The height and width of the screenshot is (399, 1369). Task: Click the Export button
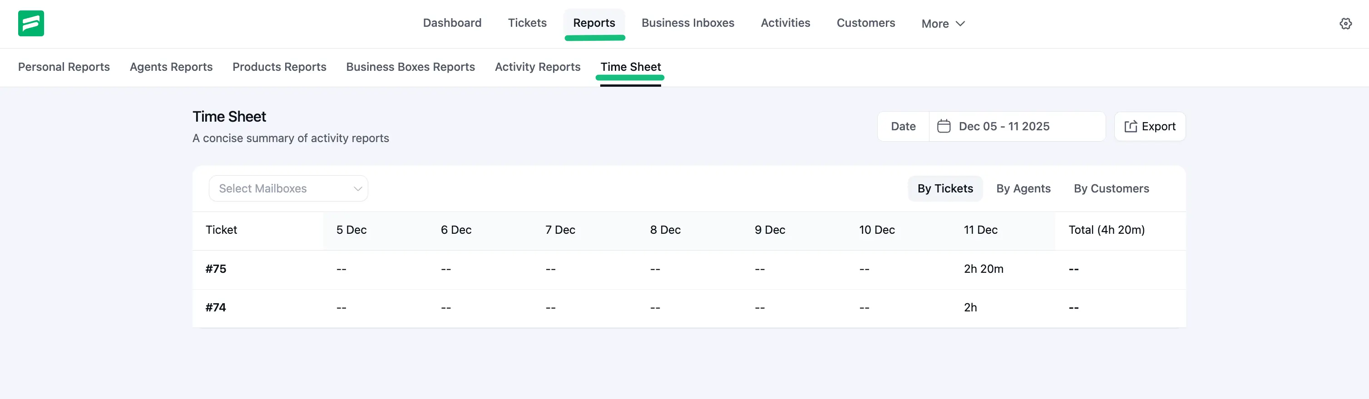point(1150,127)
